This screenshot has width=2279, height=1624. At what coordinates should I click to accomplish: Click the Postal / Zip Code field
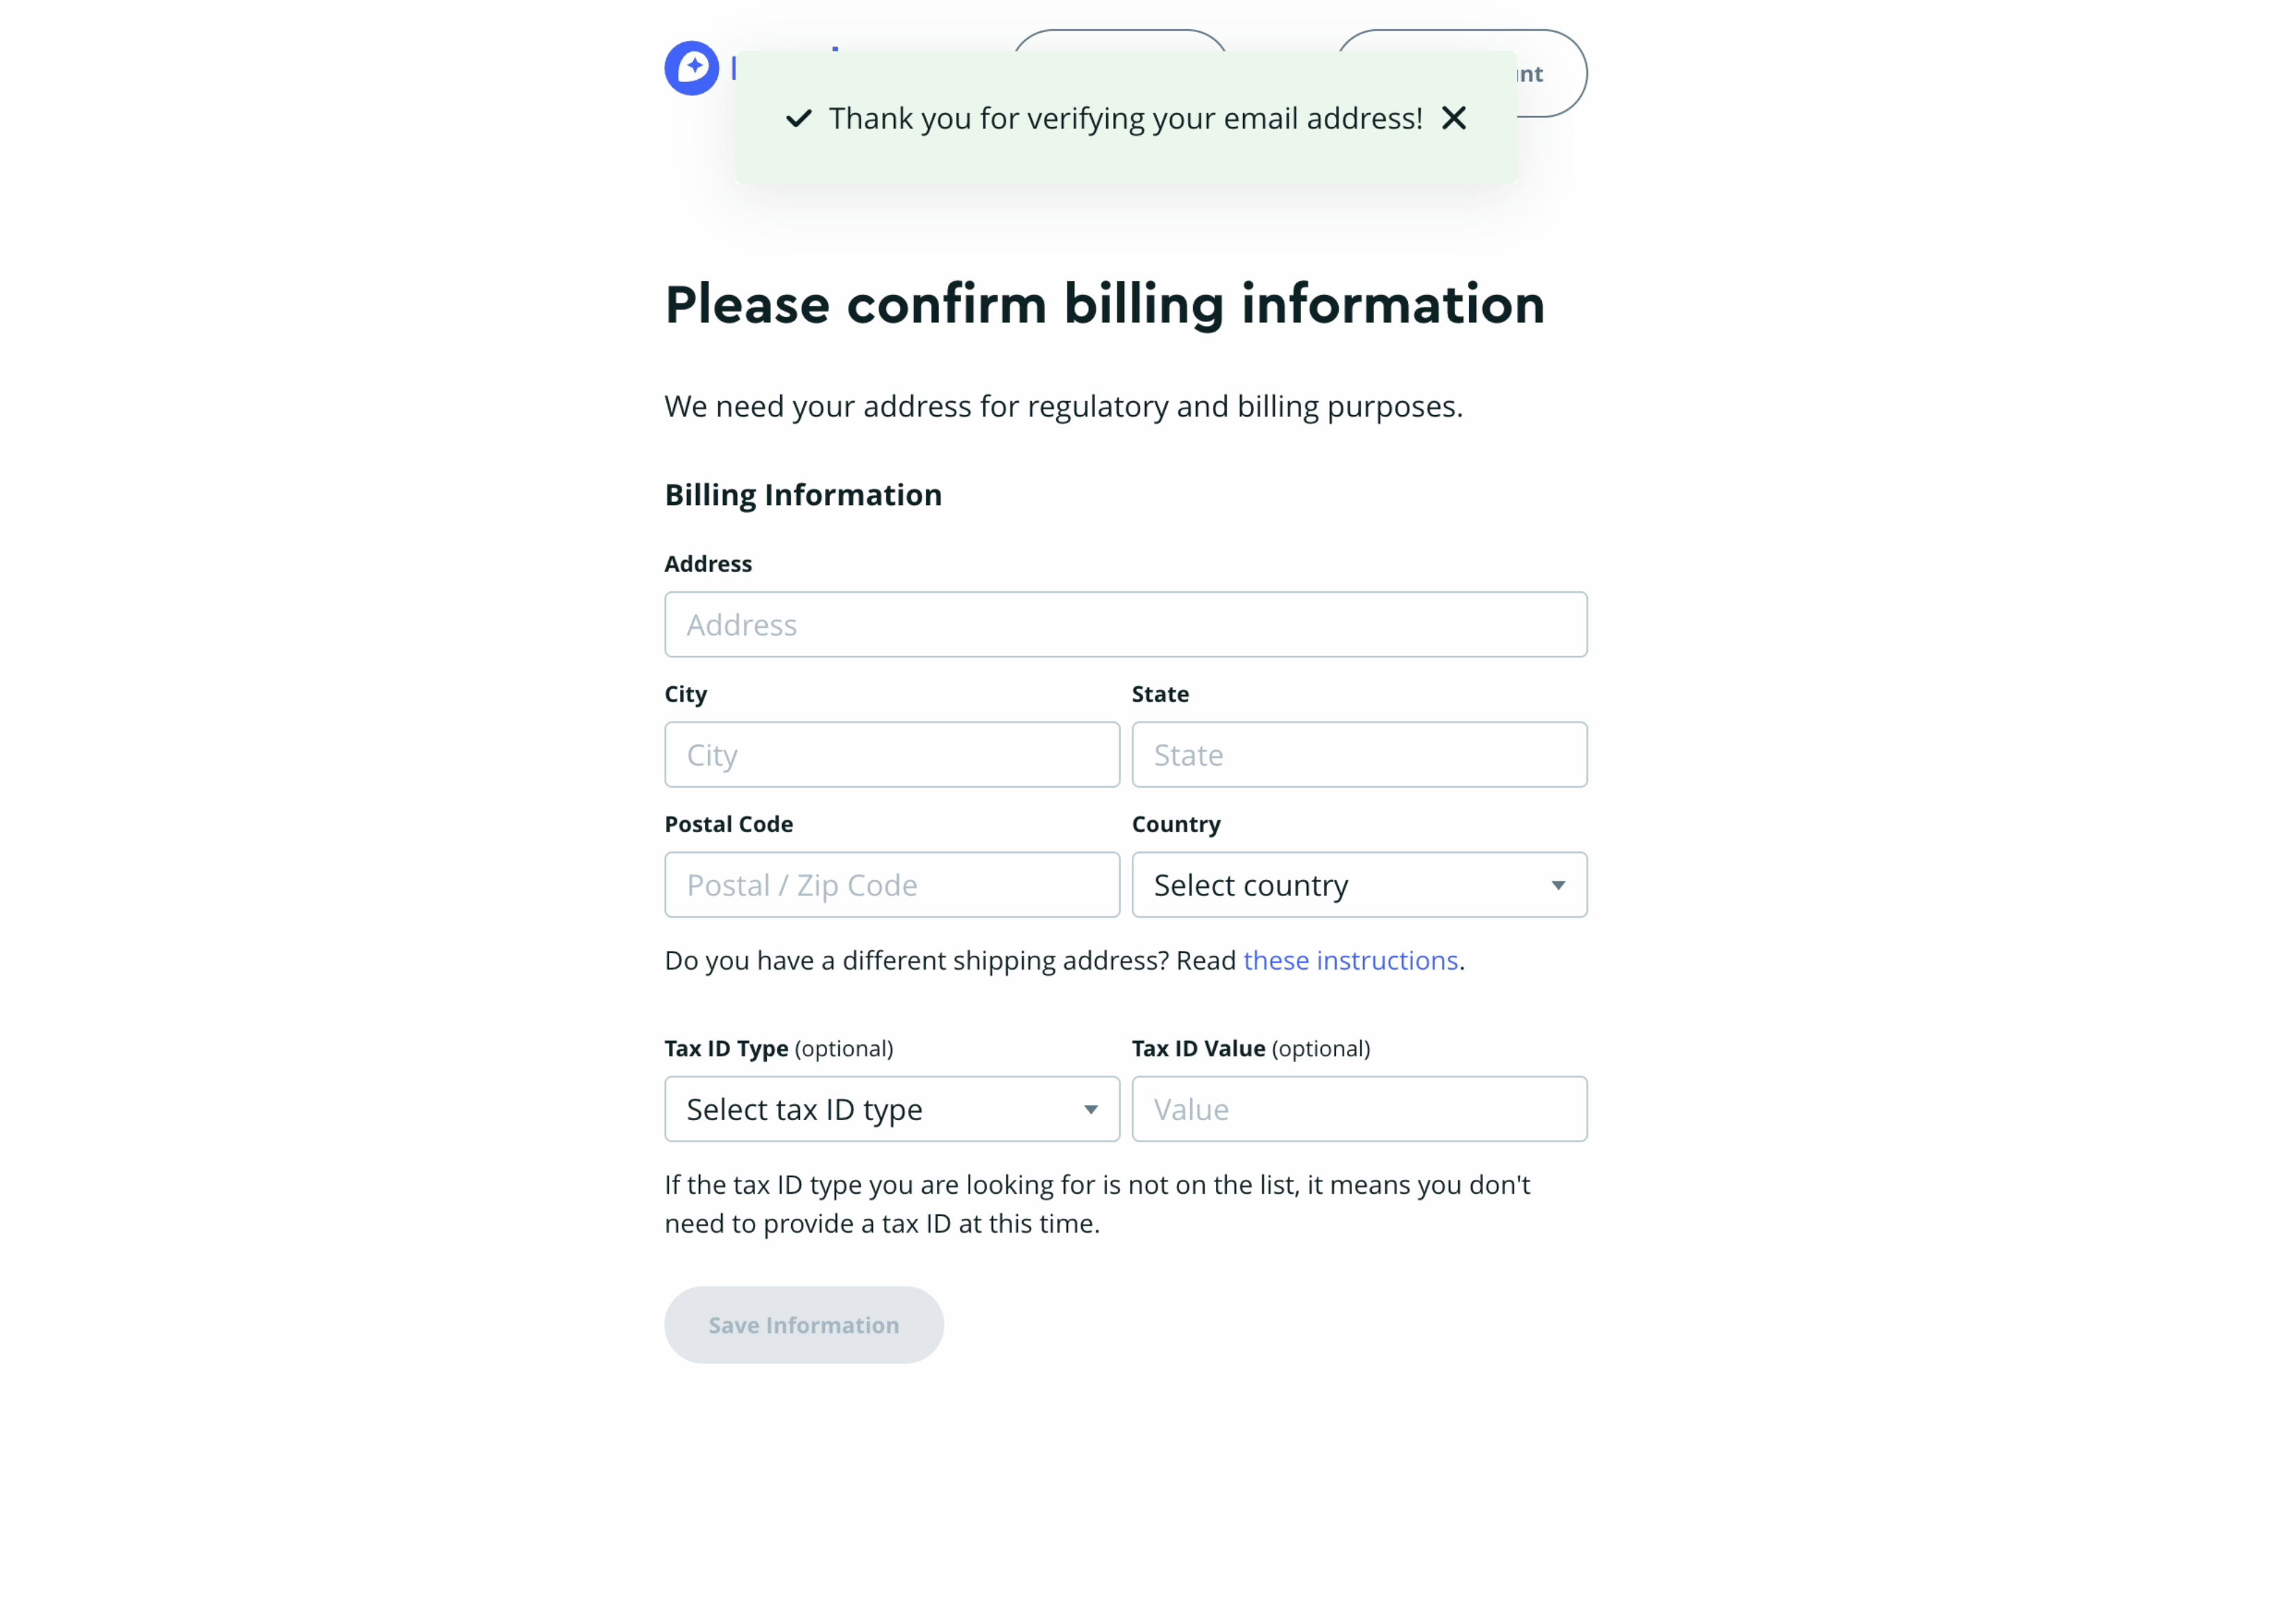coord(891,884)
